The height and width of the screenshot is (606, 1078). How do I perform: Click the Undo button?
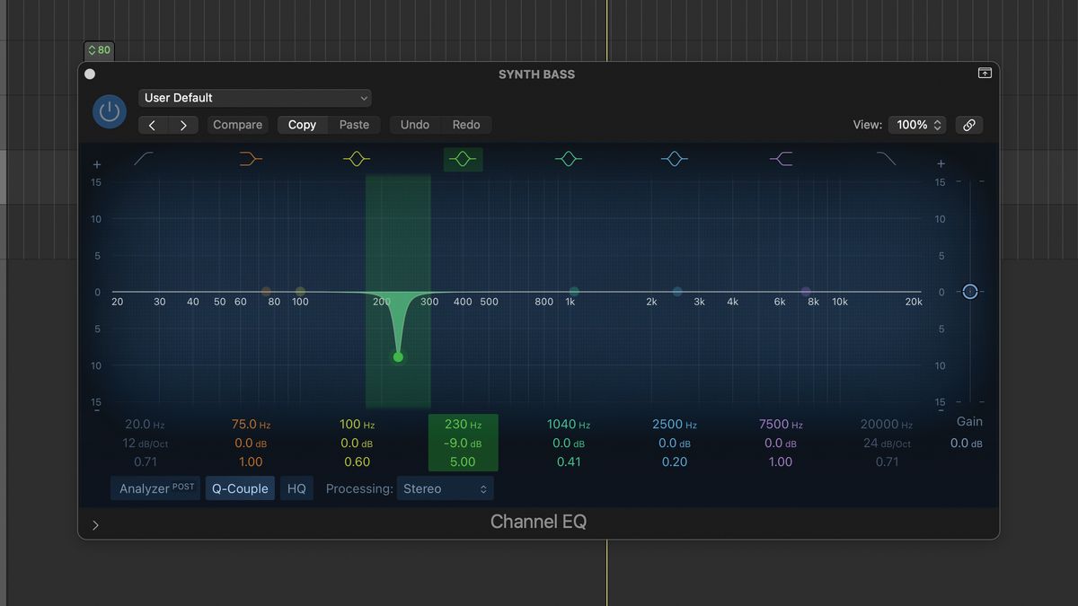coord(414,125)
